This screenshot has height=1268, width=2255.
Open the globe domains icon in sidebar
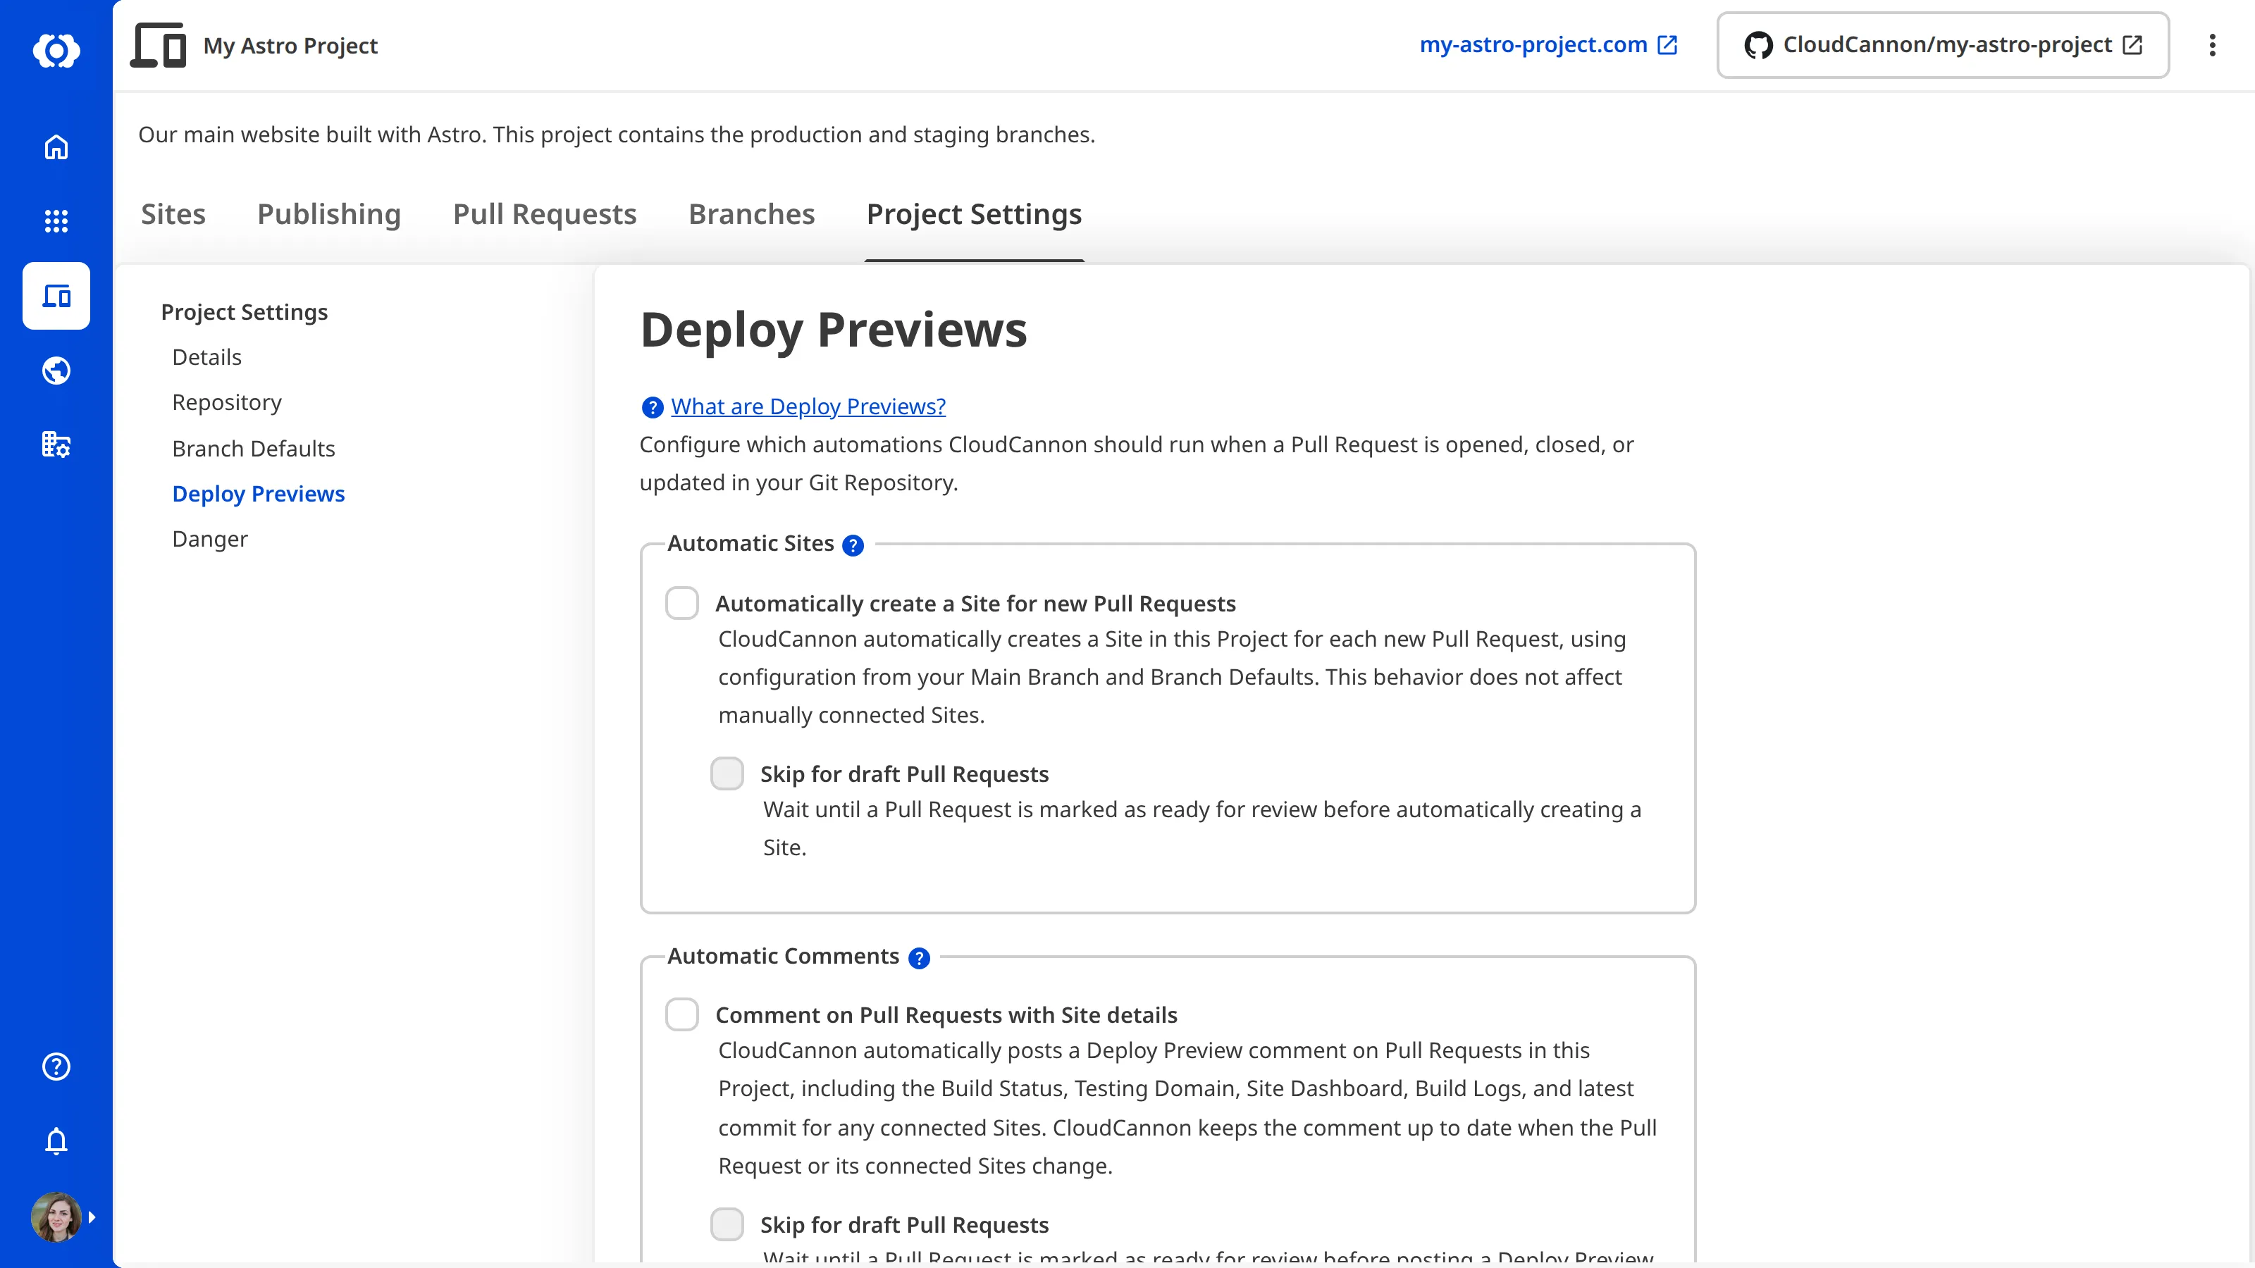[x=56, y=370]
